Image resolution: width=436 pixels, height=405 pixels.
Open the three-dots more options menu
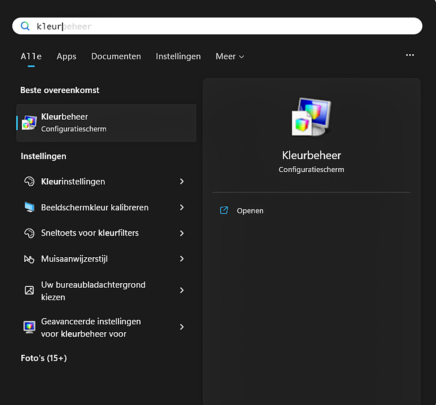[x=410, y=55]
